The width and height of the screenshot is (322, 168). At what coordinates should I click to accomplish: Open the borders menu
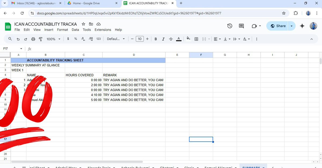pos(196,39)
